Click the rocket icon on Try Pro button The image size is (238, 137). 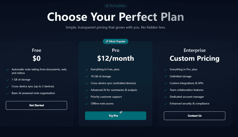121,112
